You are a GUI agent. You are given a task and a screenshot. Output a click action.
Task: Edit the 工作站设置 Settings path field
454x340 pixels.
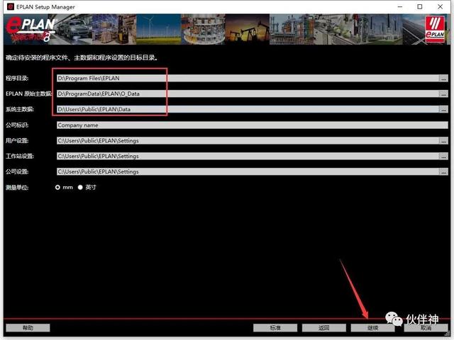pyautogui.click(x=248, y=156)
